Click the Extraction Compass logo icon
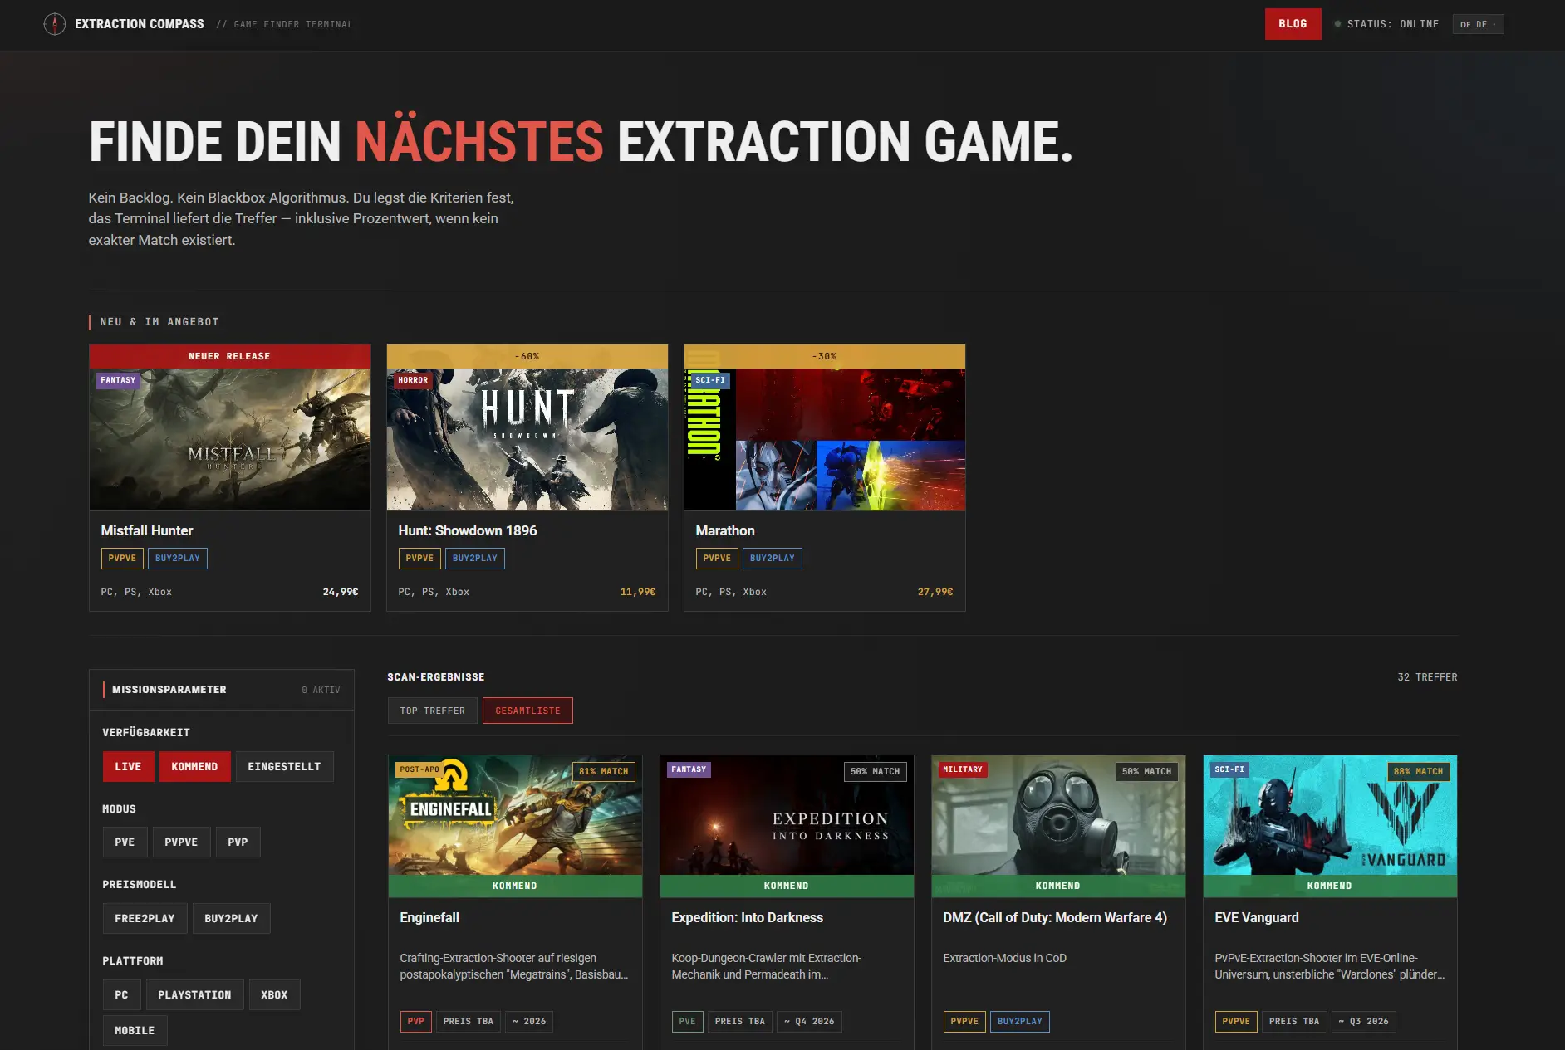The image size is (1565, 1050). point(55,24)
